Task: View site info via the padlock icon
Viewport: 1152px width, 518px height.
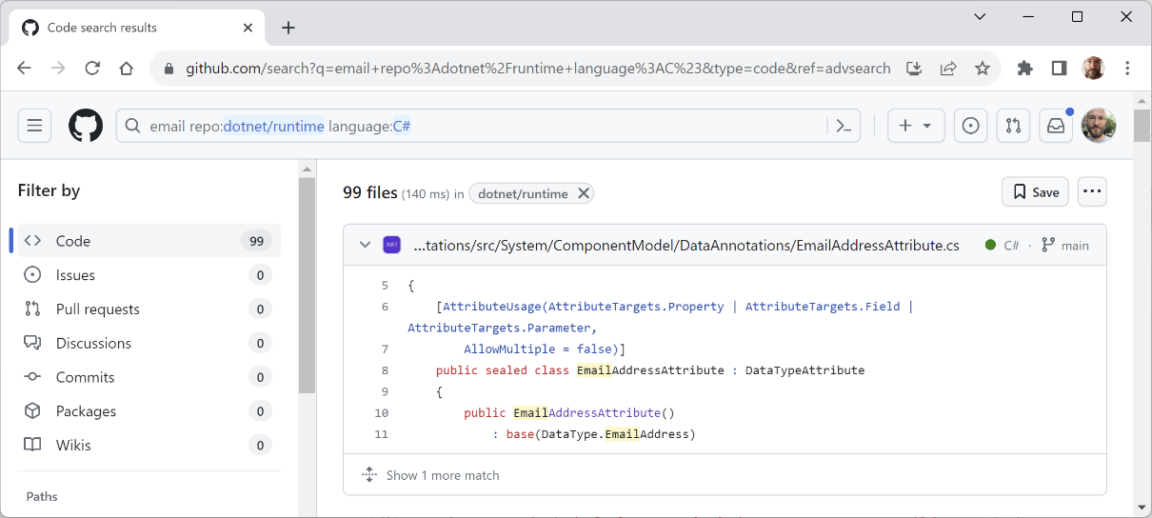Action: pos(169,69)
